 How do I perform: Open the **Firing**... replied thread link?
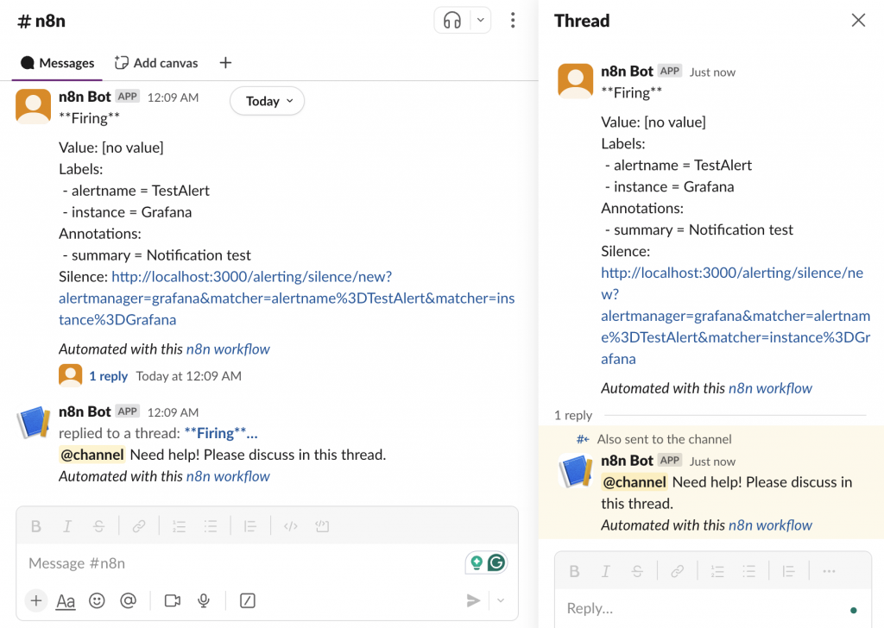221,433
